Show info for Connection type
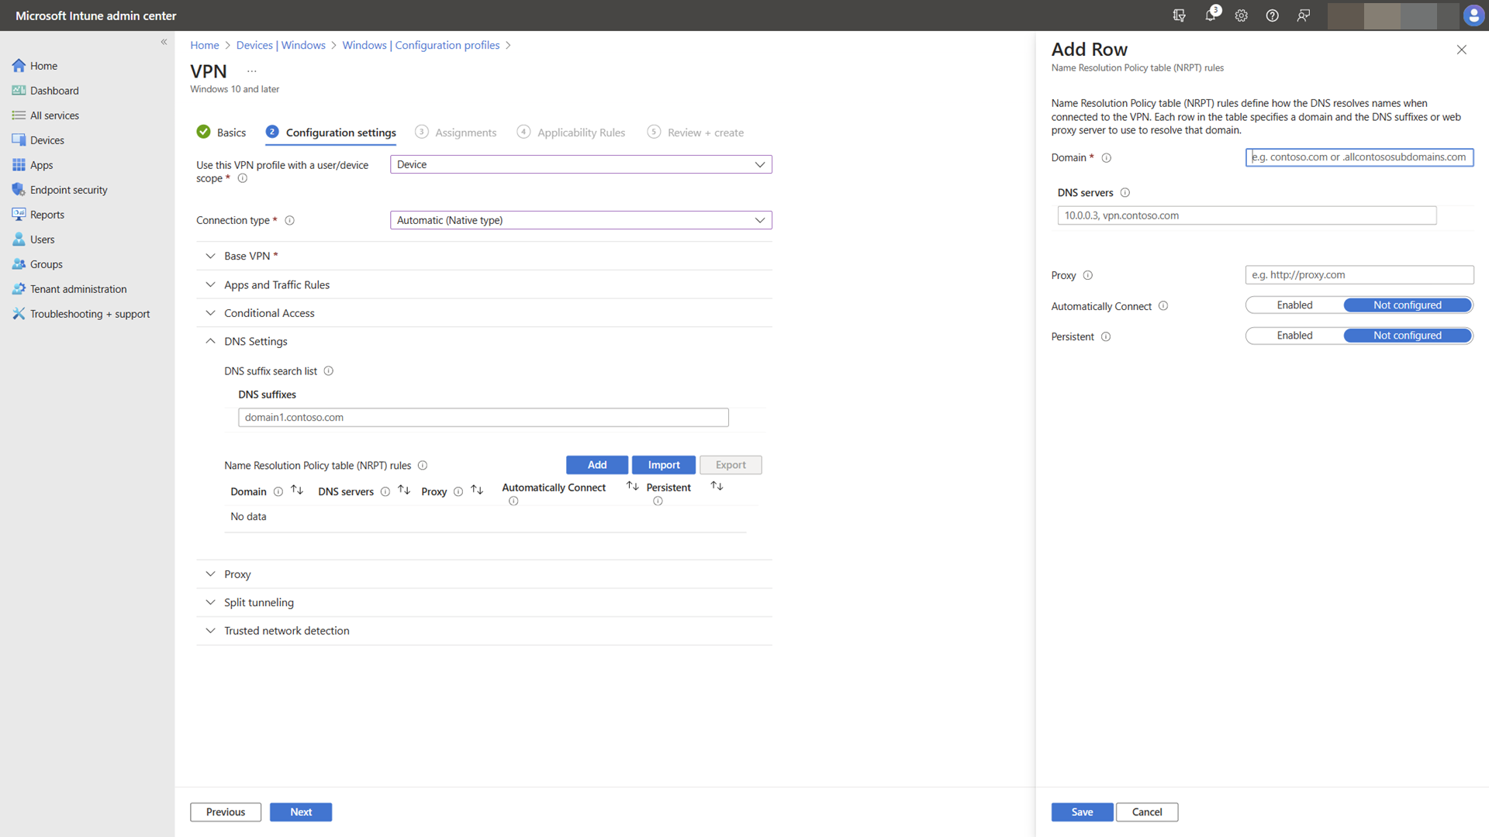Viewport: 1489px width, 837px height. (x=289, y=221)
